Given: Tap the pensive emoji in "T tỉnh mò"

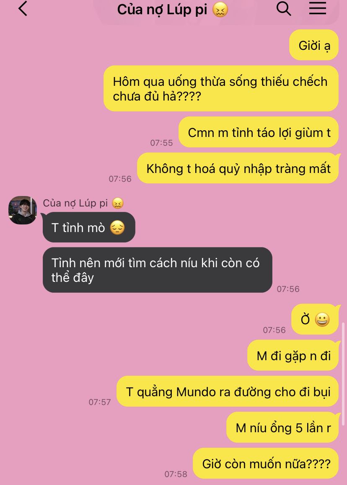Looking at the screenshot, I should (117, 228).
